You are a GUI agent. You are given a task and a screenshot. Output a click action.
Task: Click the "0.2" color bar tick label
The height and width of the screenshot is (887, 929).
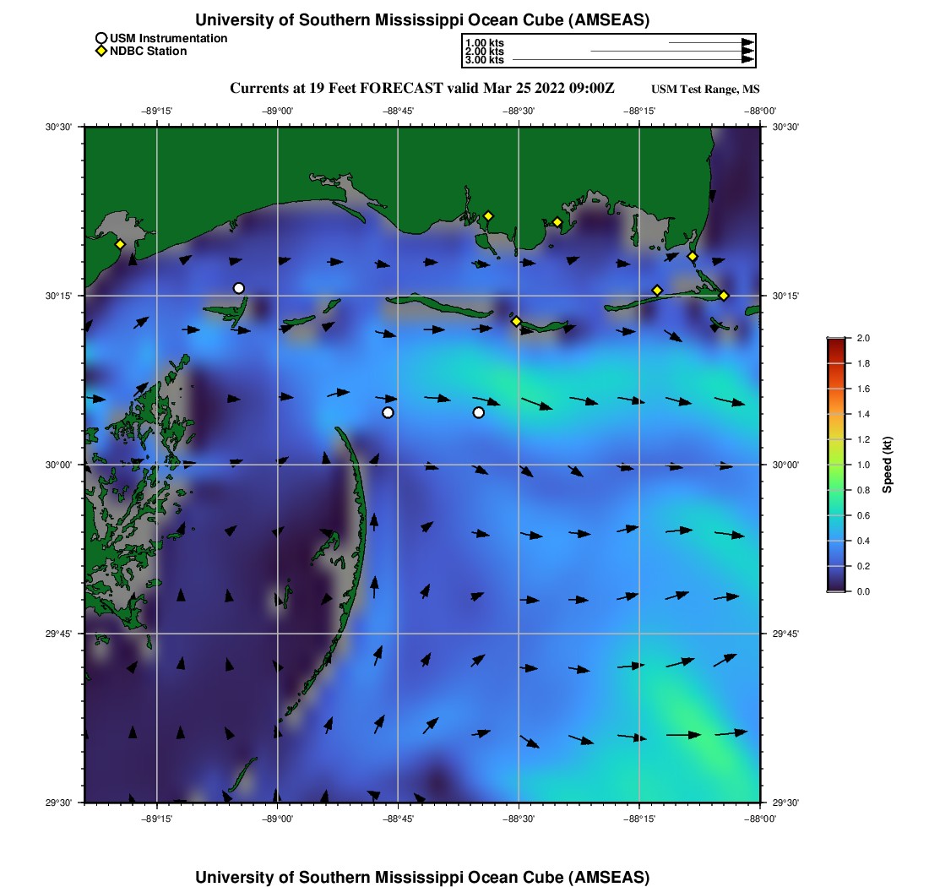point(863,567)
